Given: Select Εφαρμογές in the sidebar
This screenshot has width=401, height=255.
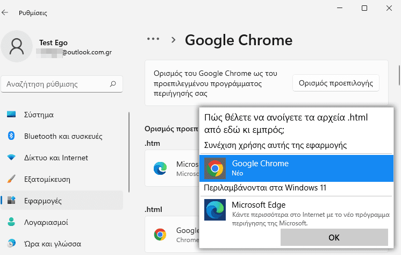Looking at the screenshot, I should (x=62, y=201).
